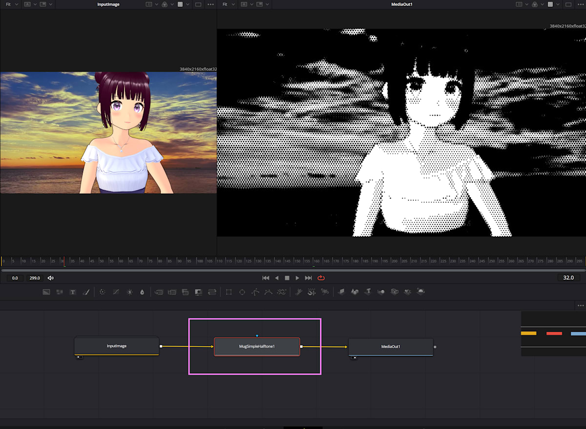Add a Background node from the toolbar

(x=46, y=292)
